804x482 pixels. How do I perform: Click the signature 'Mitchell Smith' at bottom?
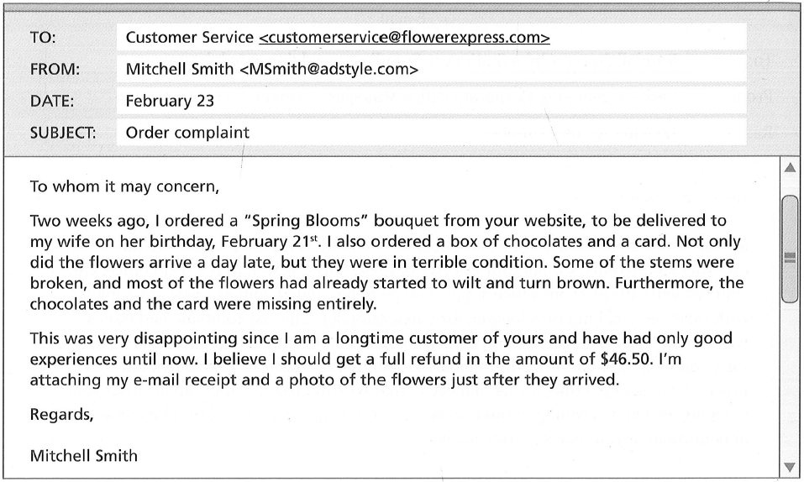(83, 456)
